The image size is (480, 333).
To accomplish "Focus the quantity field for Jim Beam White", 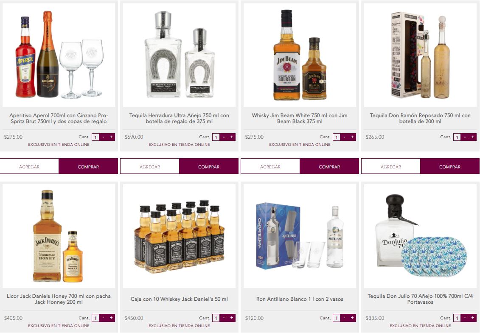I will click(337, 137).
